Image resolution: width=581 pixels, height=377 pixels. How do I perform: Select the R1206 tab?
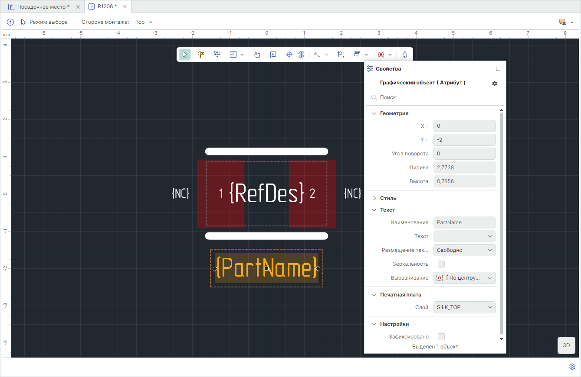tap(107, 6)
